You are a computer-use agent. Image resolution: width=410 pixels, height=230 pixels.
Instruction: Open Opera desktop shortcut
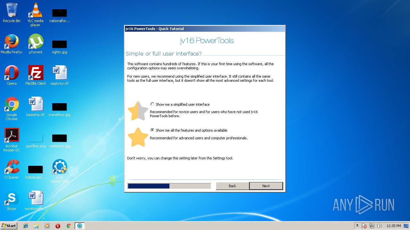(12, 76)
